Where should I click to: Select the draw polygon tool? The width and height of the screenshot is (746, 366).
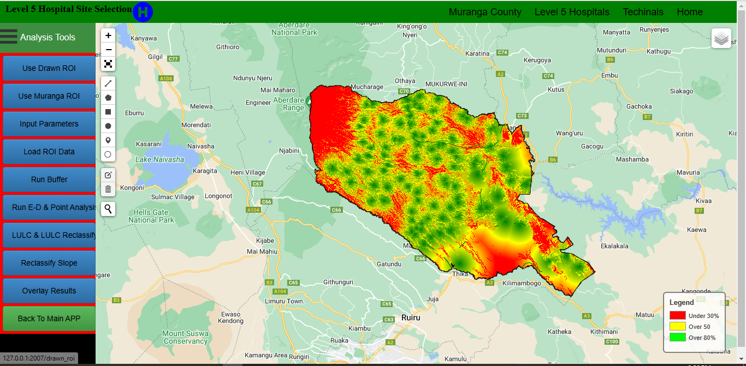pos(108,98)
